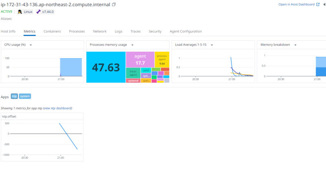Expand the Load Averages 1-5-15 dropdown
This screenshot has height=179, width=326.
213,45
